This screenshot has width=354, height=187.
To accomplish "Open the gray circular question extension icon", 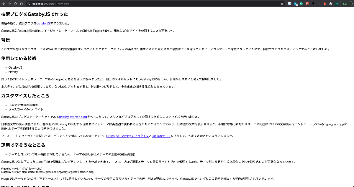I will [319, 4].
